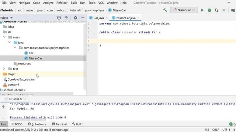
Task: Open the bottom Build tool window
Action: point(77,124)
